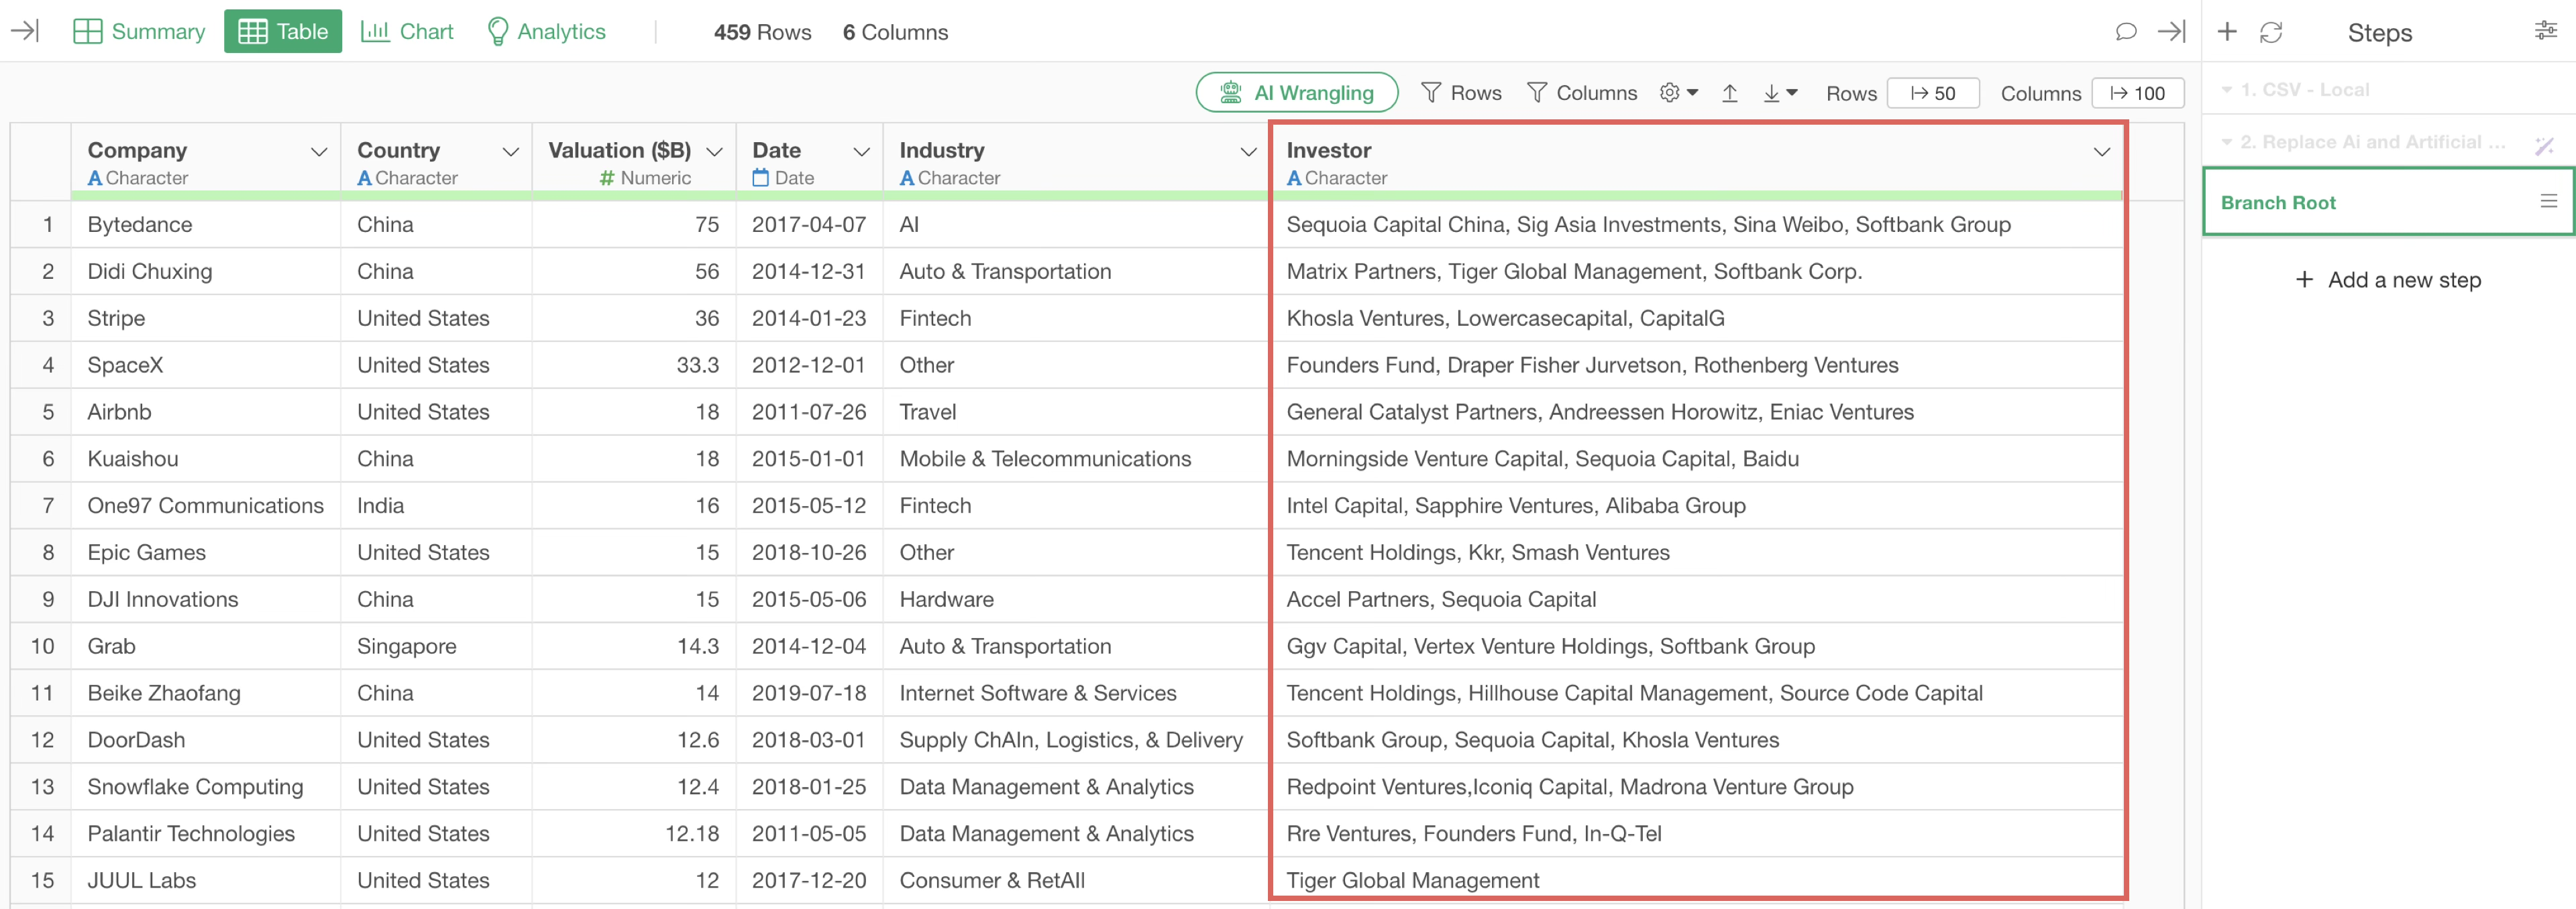
Task: Select India in One97's row
Action: (x=436, y=506)
